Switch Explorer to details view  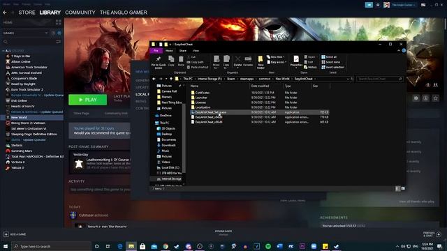tap(397, 188)
